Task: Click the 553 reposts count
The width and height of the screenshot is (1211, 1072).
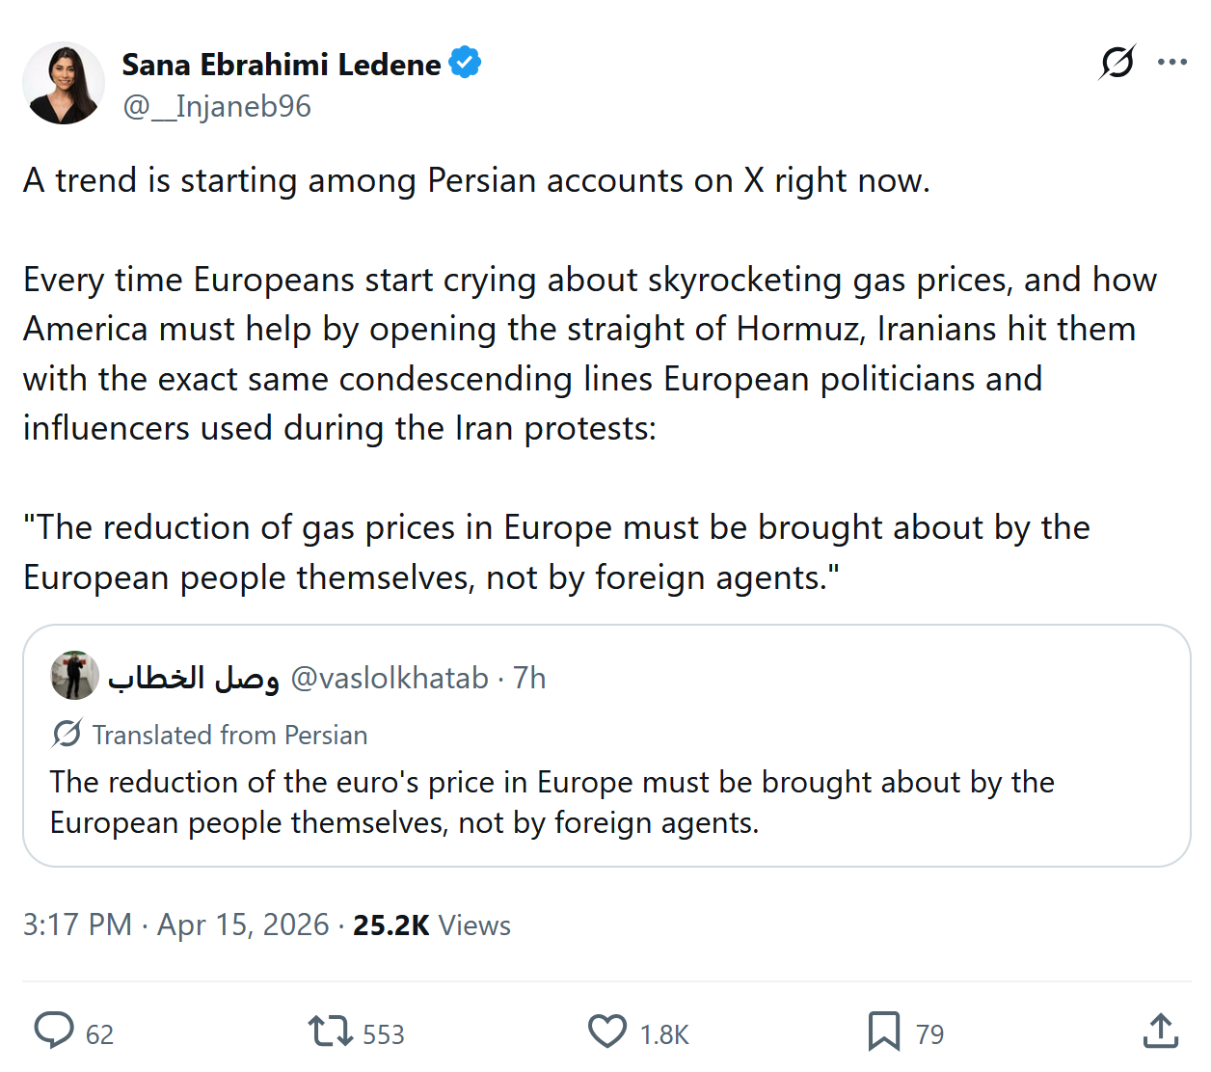Action: (383, 1034)
